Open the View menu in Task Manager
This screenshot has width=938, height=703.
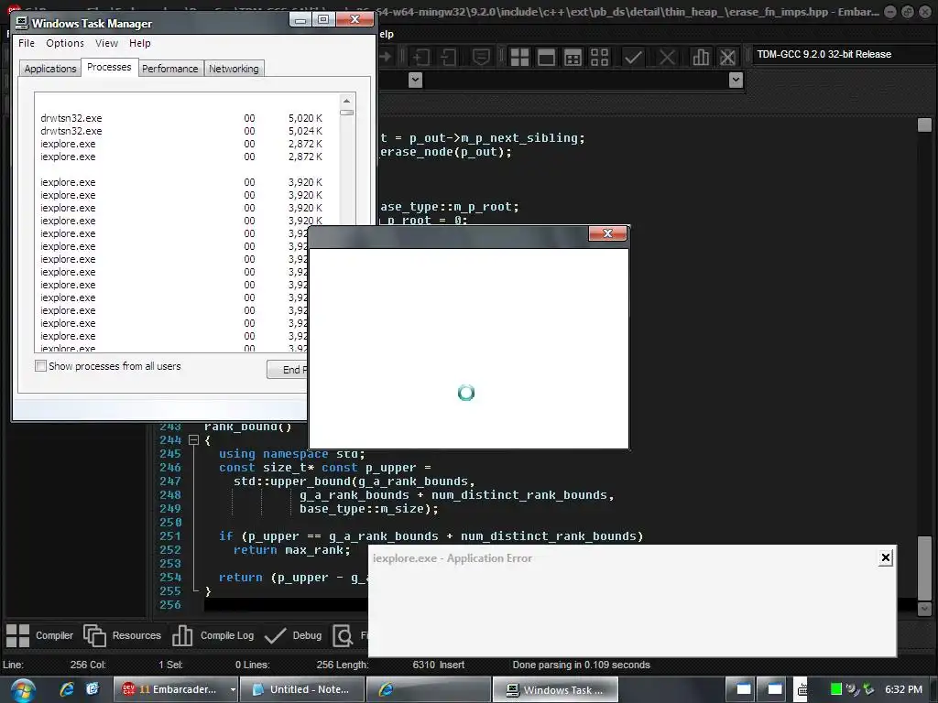click(106, 43)
